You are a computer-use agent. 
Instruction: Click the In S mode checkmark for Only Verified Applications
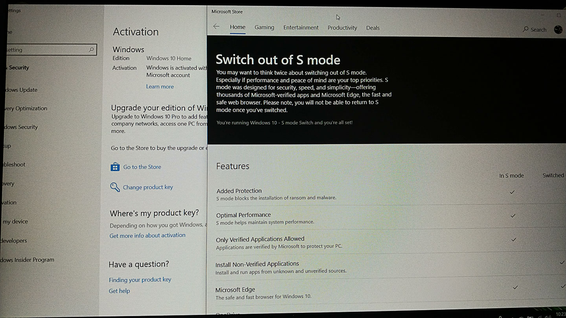[514, 239]
